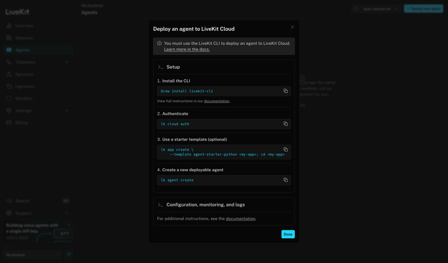Open Learn more in the docs link
This screenshot has height=263, width=448.
187,49
